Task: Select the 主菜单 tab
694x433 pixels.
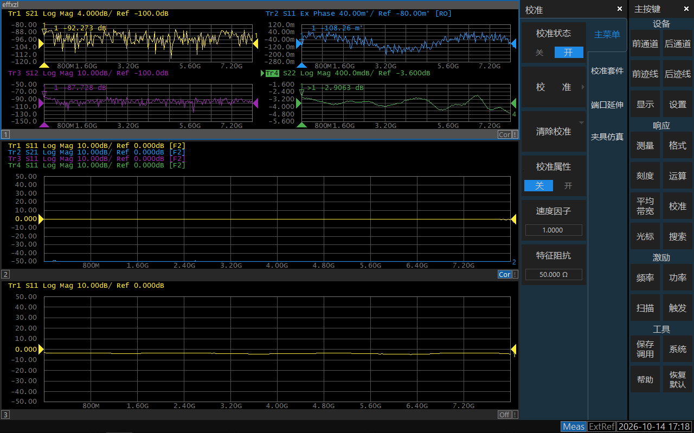Action: [x=607, y=35]
